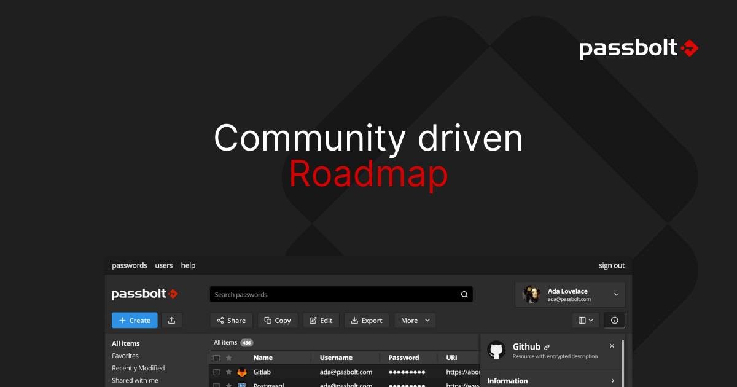Screen dimensions: 737x387
Task: Select All items in the sidebar
Action: pyautogui.click(x=126, y=343)
